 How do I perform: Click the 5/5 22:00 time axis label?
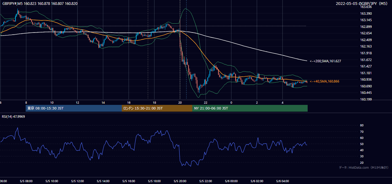206,181
